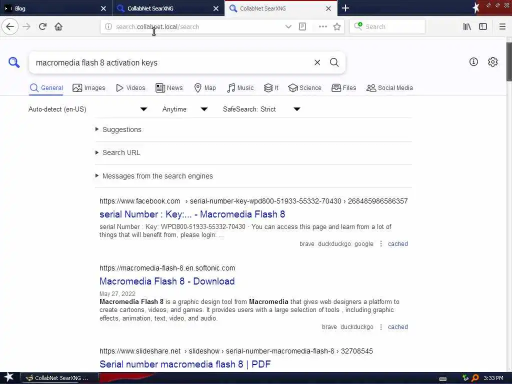The width and height of the screenshot is (512, 384).
Task: Open the SafeSearch Strict dropdown
Action: click(x=262, y=109)
